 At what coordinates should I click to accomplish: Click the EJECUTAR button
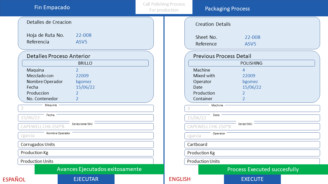86,179
